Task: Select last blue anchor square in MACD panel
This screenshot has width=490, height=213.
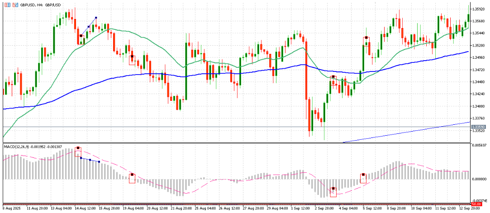Action: click(99, 161)
